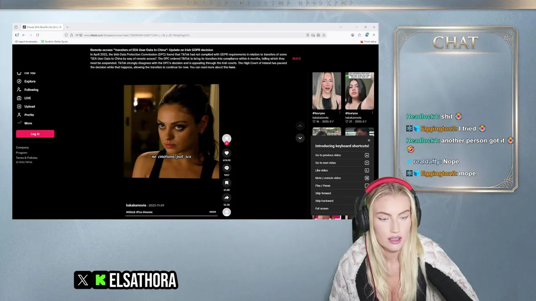Go to next video with down chevron
Screen dimensions: 536x301
(300, 138)
